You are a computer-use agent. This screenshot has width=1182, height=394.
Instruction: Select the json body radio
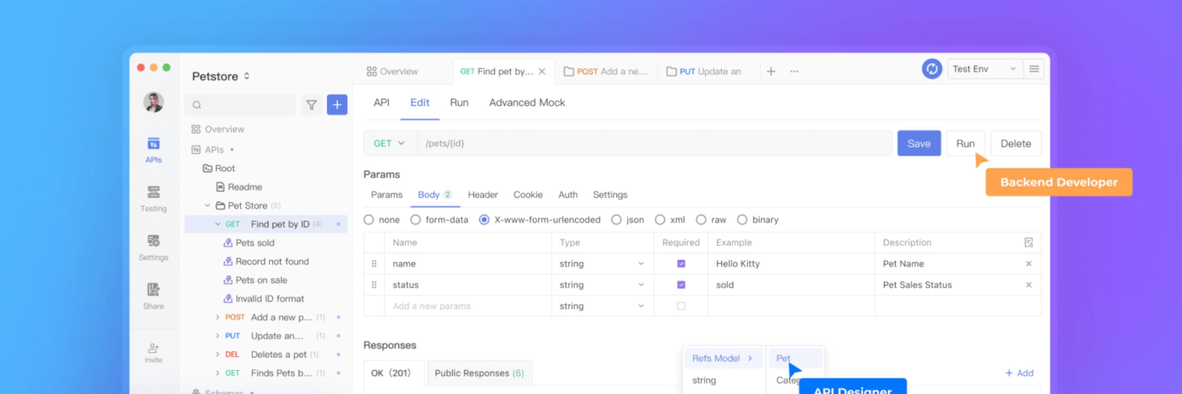(616, 220)
